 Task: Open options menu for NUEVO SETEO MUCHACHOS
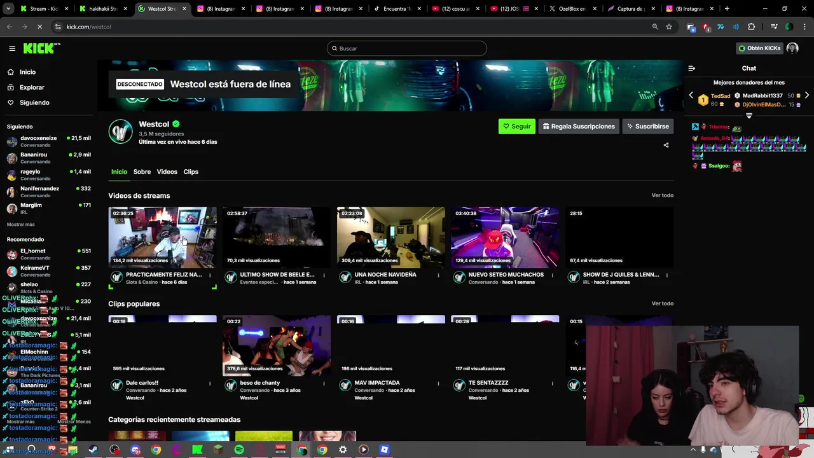[x=552, y=275]
